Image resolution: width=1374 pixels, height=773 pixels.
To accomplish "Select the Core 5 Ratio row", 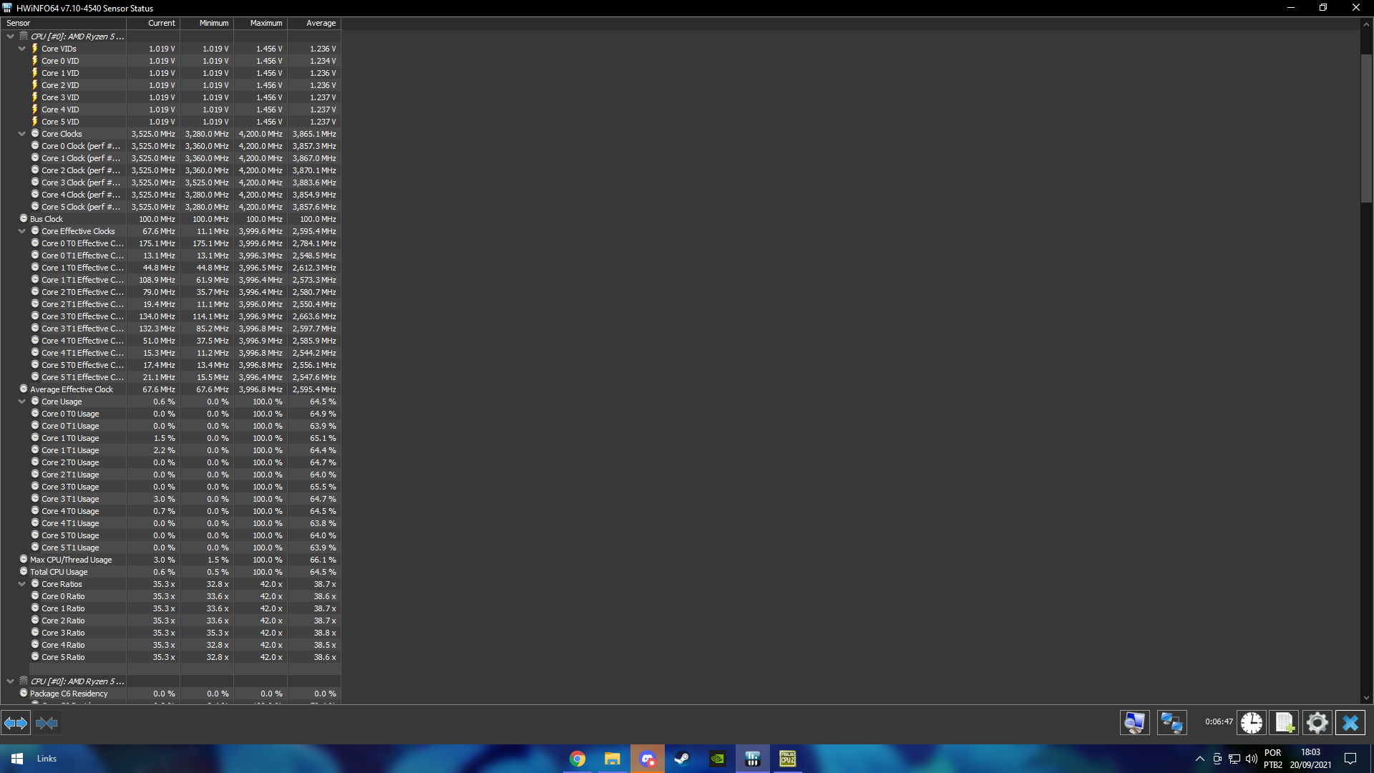I will (x=170, y=657).
